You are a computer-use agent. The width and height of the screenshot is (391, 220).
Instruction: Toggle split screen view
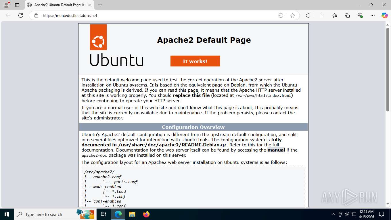(322, 15)
